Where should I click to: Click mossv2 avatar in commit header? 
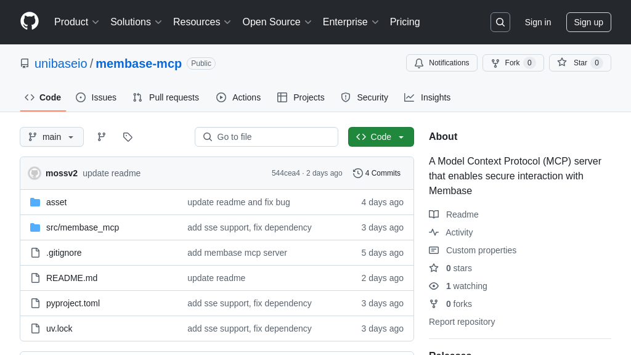(35, 173)
